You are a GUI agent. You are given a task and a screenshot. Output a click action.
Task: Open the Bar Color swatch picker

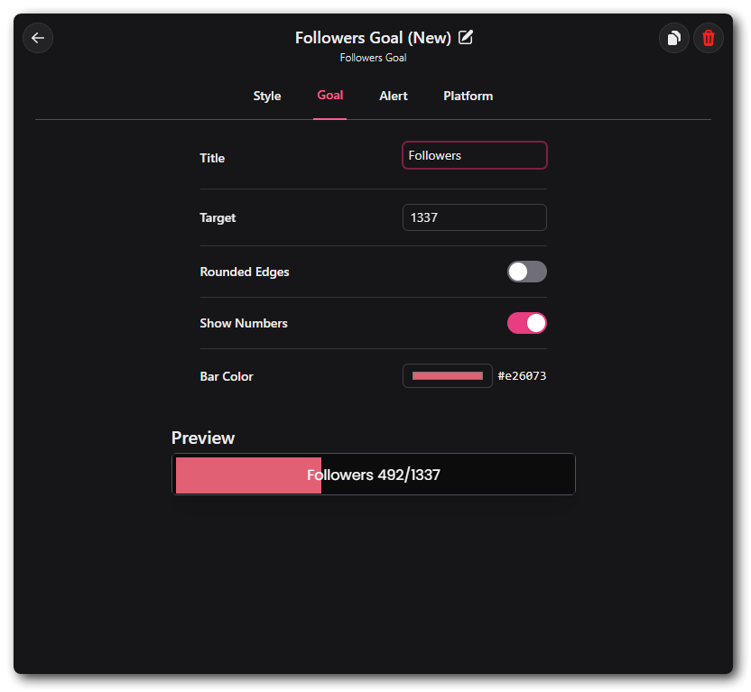448,376
